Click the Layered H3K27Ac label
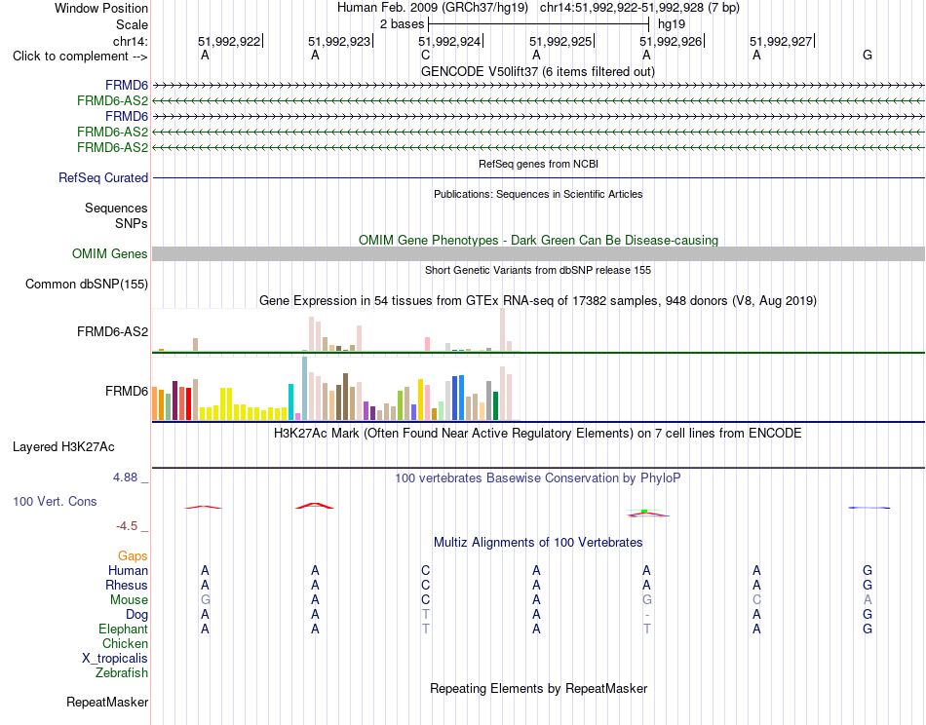The width and height of the screenshot is (926, 725). click(x=63, y=447)
